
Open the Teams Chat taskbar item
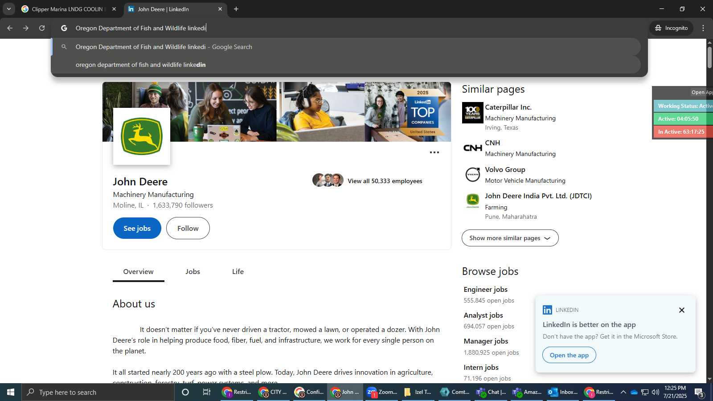(491, 392)
